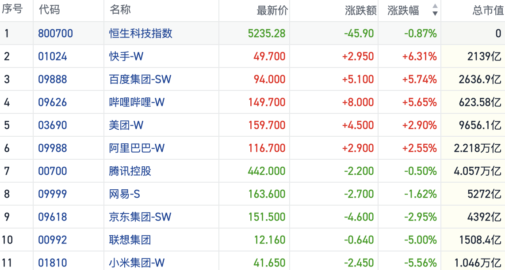Open 阿里巴巴-W stock page
Screen dimensions: 505x270
137,148
